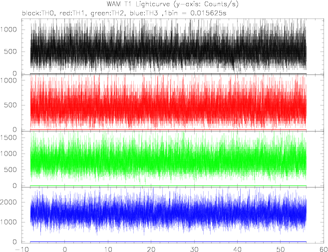328x252 pixels.
Task: Click the '0' y-label of blue panel
Action: pos(14,242)
